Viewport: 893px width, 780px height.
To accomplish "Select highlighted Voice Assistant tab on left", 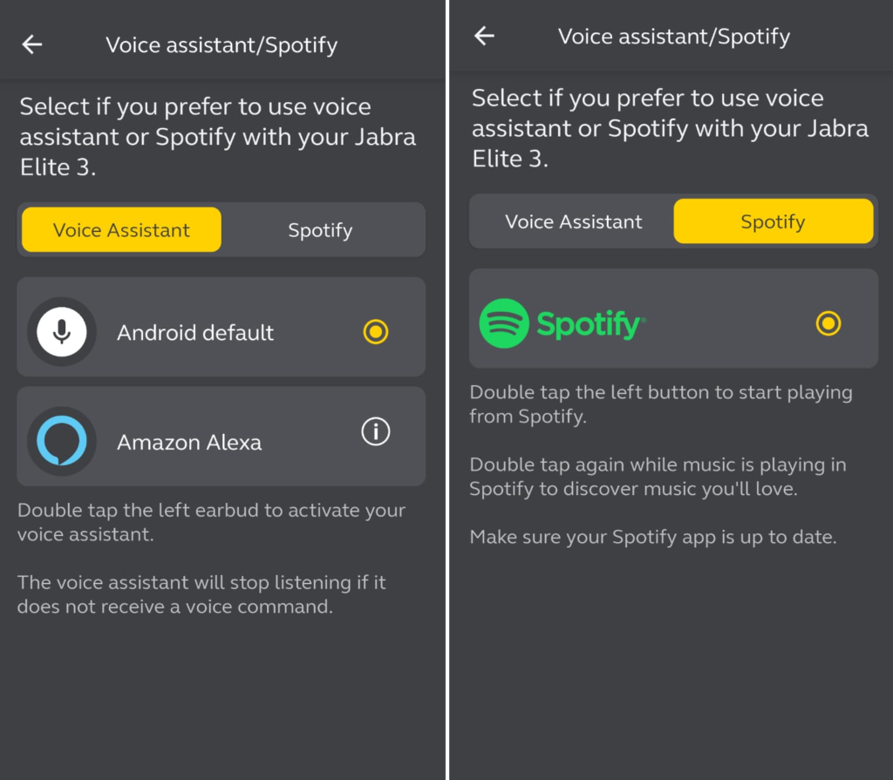I will tap(121, 230).
